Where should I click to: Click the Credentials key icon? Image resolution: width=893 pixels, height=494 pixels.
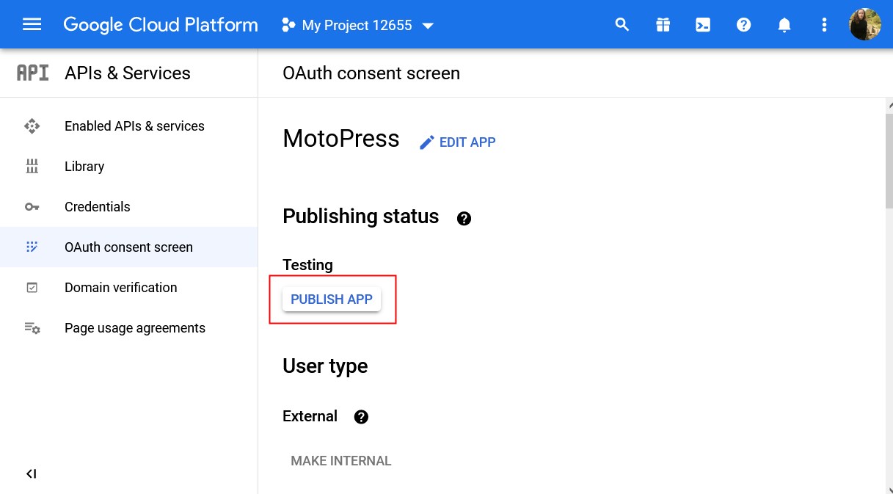coord(32,207)
